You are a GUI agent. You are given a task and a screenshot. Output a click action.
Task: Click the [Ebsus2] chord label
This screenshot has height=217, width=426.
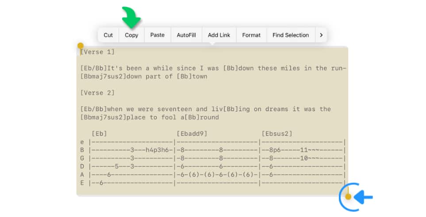(x=277, y=134)
